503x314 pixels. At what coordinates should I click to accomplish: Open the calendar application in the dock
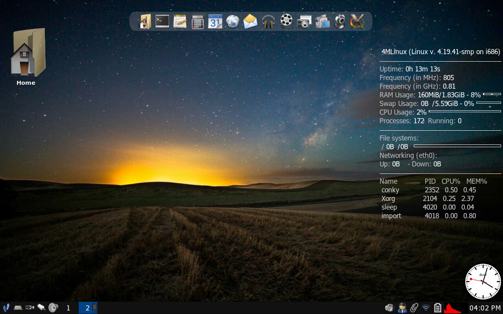point(215,22)
